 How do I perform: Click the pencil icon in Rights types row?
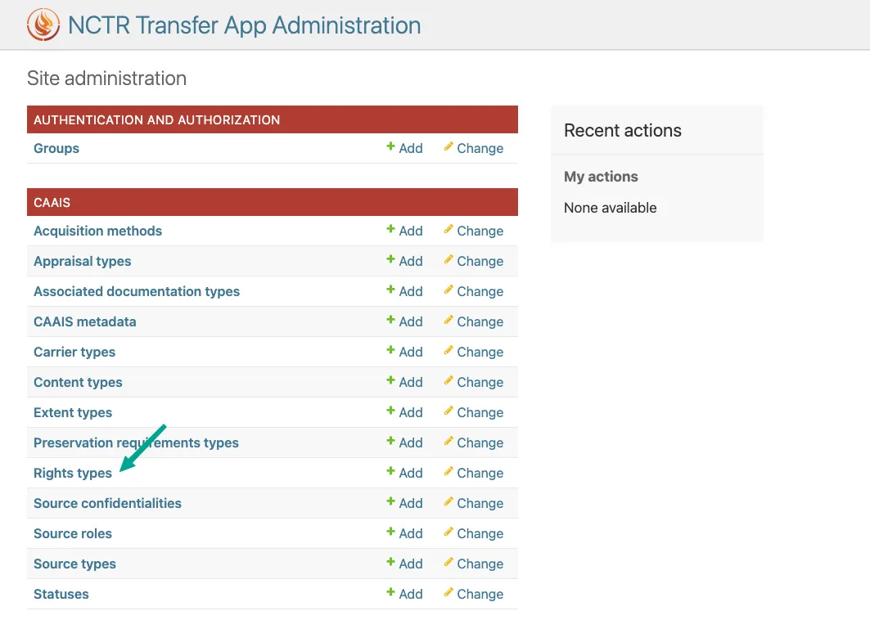pyautogui.click(x=449, y=471)
